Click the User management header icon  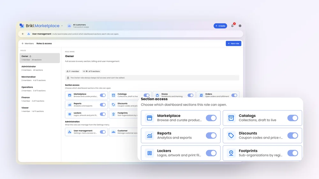pos(29,34)
